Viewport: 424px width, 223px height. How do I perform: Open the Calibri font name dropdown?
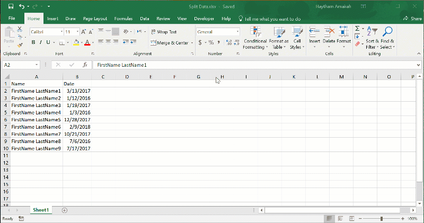point(61,32)
